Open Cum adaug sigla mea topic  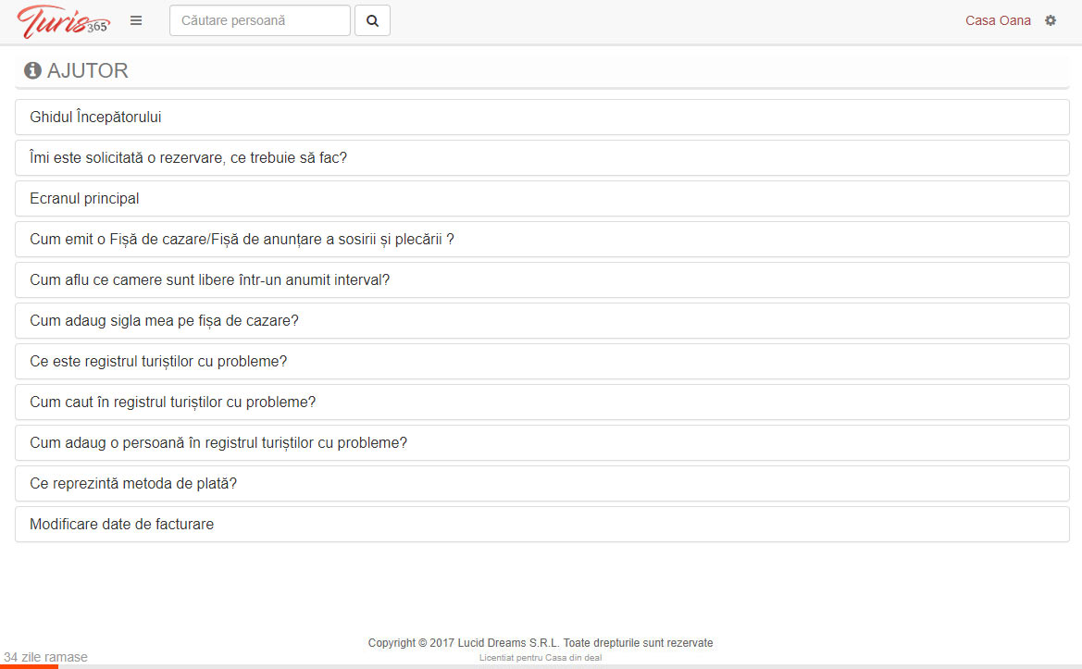(x=542, y=321)
